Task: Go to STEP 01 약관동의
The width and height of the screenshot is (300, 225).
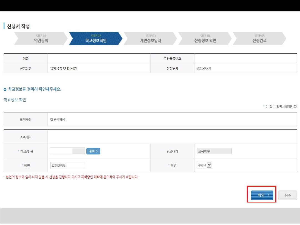Action: pyautogui.click(x=41, y=39)
